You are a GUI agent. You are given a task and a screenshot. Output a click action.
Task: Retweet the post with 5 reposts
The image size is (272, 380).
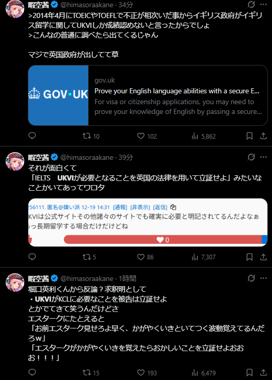[x=89, y=257]
